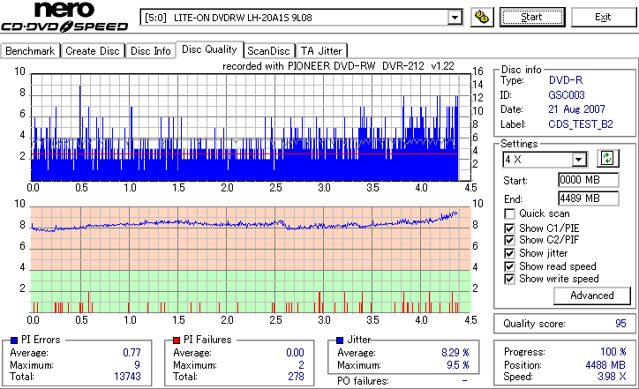Click the disc date 21 Aug 2007
639x389 pixels.
click(576, 109)
